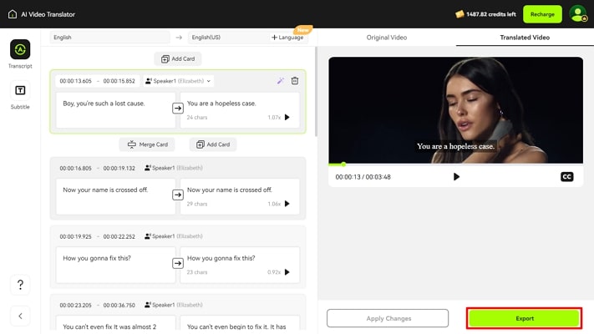Open the Speaker1 (Elizabeth) dropdown on first card
The width and height of the screenshot is (594, 334).
tap(178, 81)
